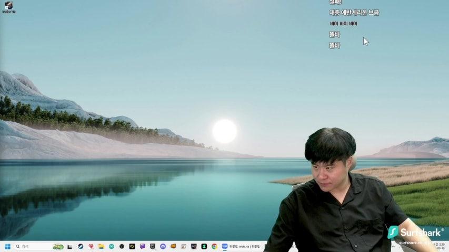449x252 pixels.
Task: Open the green number 2 app
Action: coord(204,246)
